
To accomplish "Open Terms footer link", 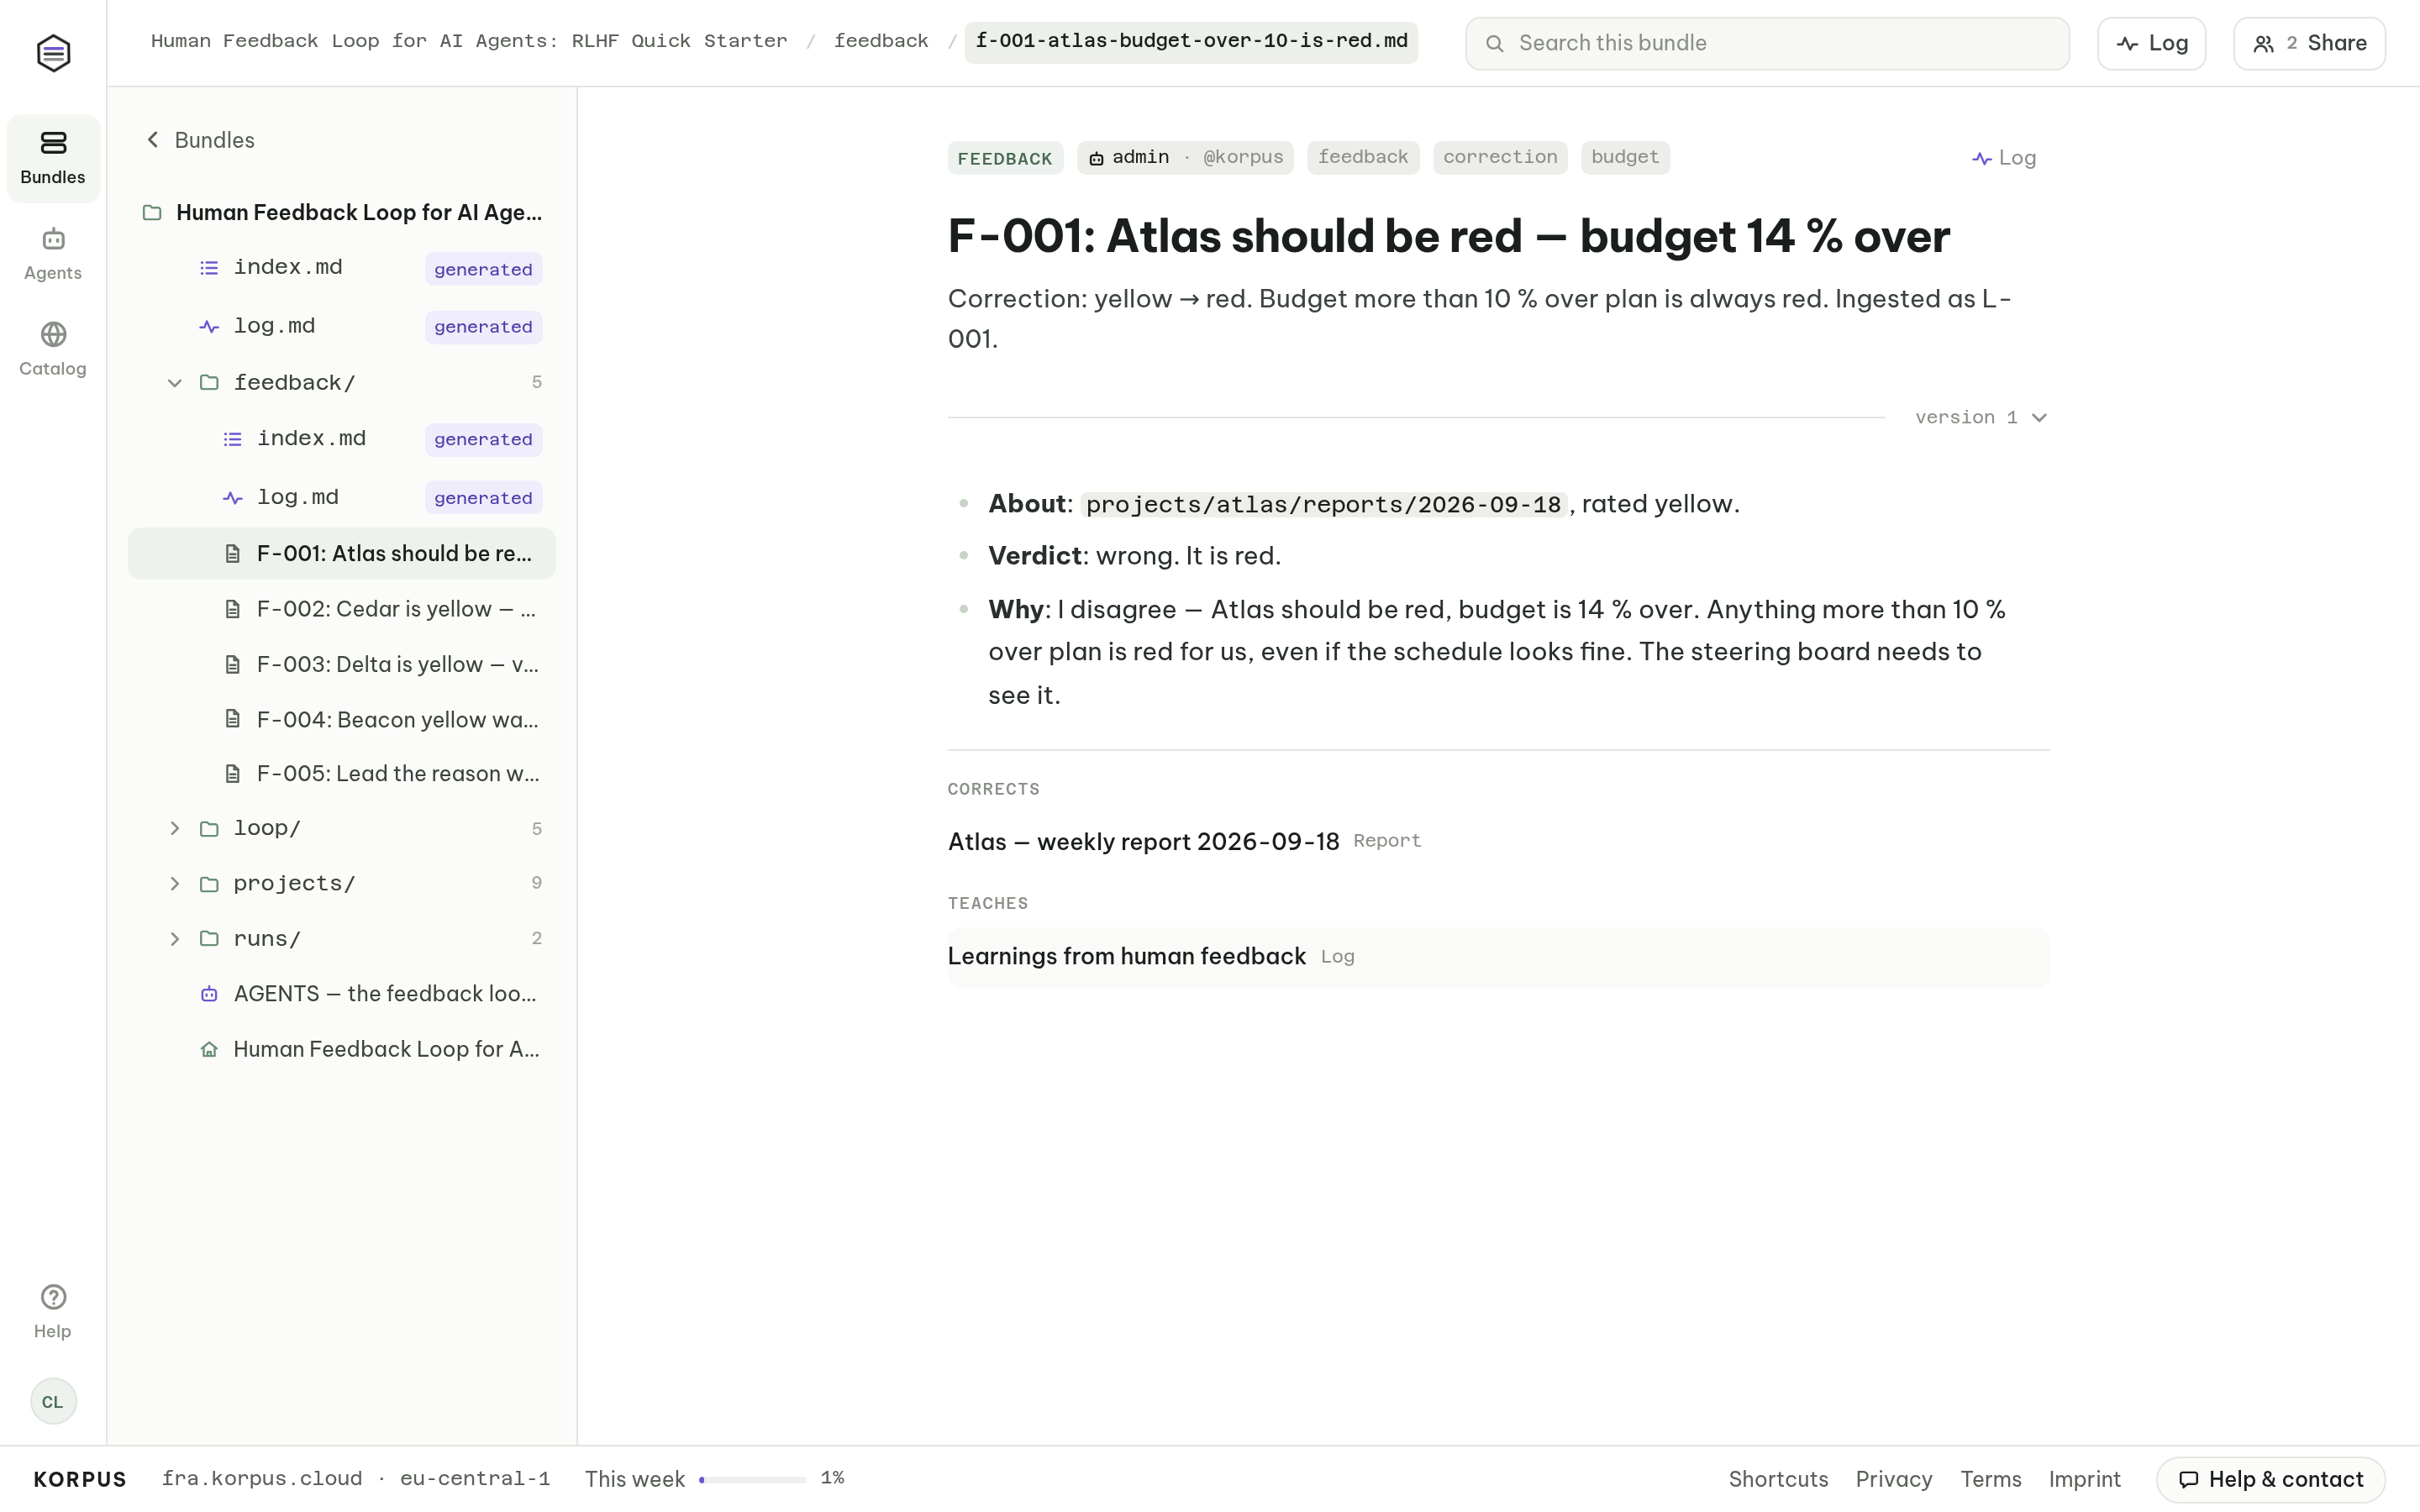I will (1990, 1479).
